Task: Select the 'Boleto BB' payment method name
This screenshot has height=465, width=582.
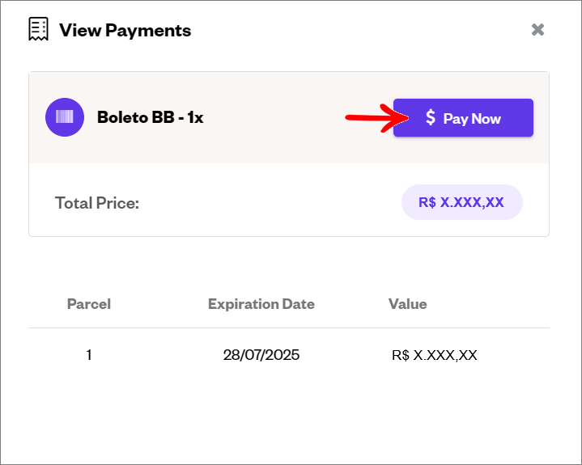Action: [134, 117]
